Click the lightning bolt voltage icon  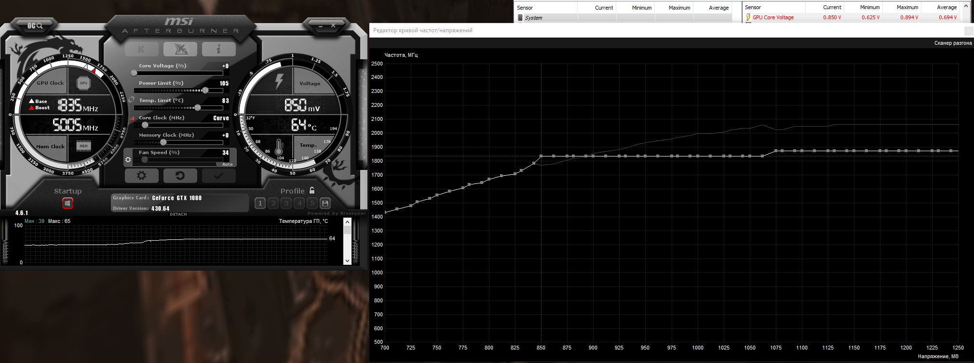[279, 81]
